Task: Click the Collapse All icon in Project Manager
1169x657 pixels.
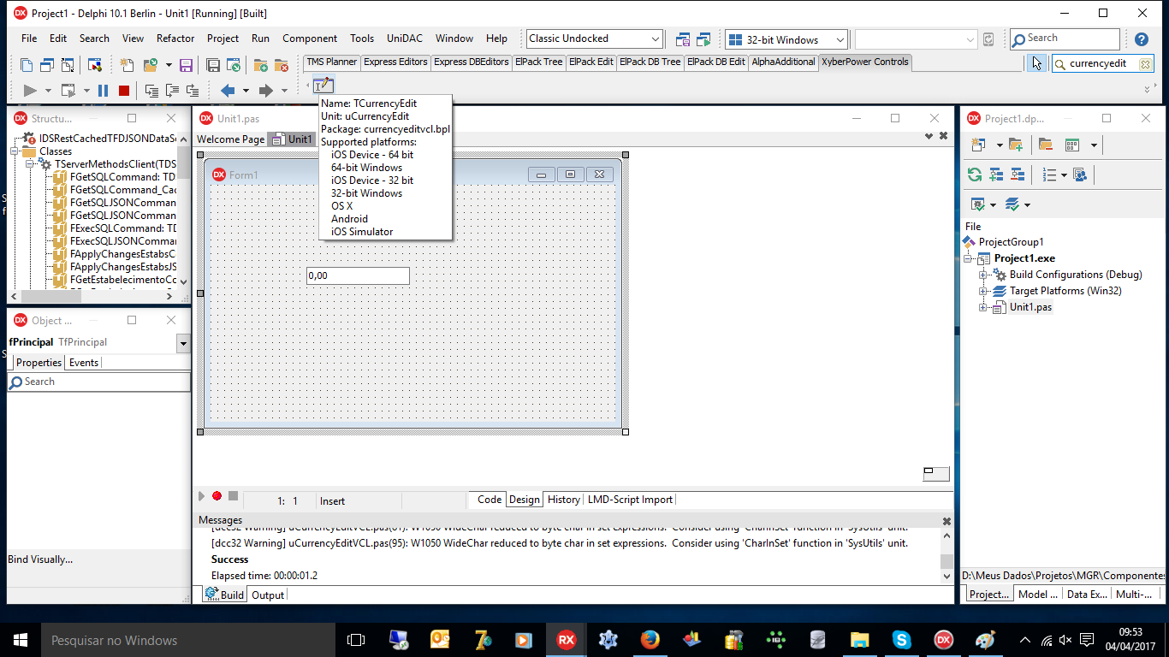Action: [1018, 175]
